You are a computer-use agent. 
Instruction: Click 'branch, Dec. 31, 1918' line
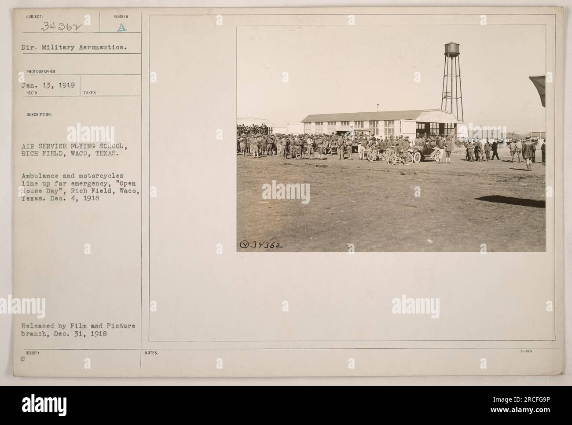click(x=63, y=334)
